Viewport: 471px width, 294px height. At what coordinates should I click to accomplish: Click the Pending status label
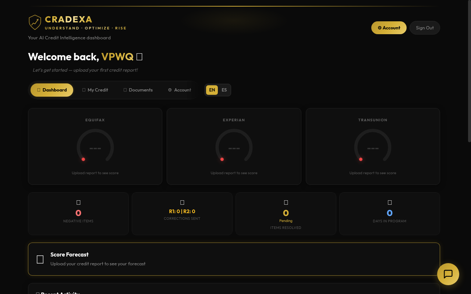click(x=286, y=221)
